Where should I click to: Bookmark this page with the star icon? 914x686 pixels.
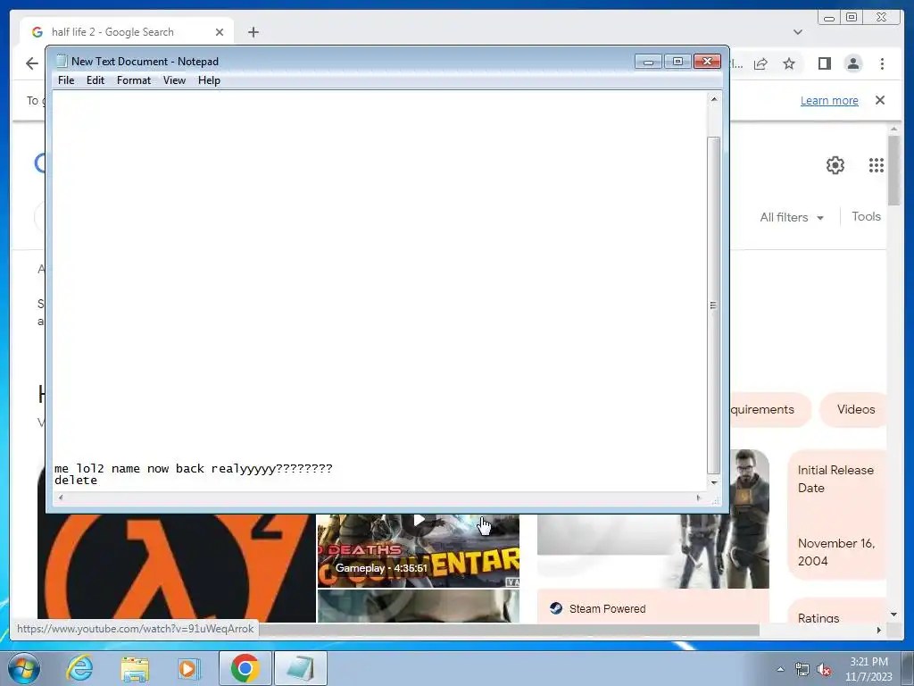coord(789,63)
